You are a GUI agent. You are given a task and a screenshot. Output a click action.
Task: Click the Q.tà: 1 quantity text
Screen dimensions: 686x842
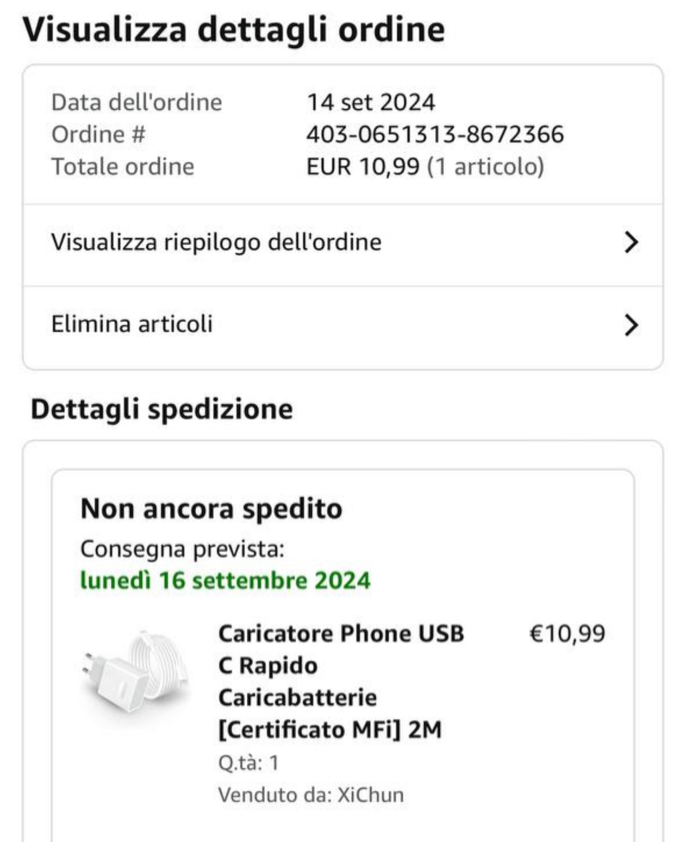248,763
